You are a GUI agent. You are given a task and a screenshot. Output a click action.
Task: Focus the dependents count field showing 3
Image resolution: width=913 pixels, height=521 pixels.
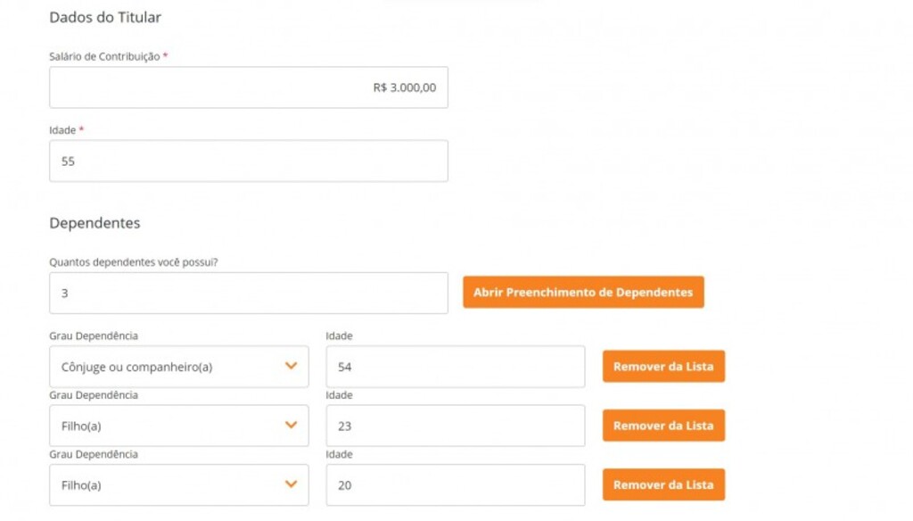point(248,294)
